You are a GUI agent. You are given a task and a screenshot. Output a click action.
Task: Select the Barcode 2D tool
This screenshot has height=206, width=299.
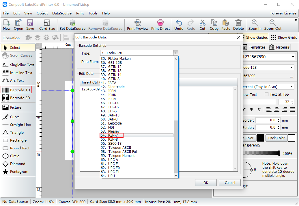pyautogui.click(x=18, y=98)
